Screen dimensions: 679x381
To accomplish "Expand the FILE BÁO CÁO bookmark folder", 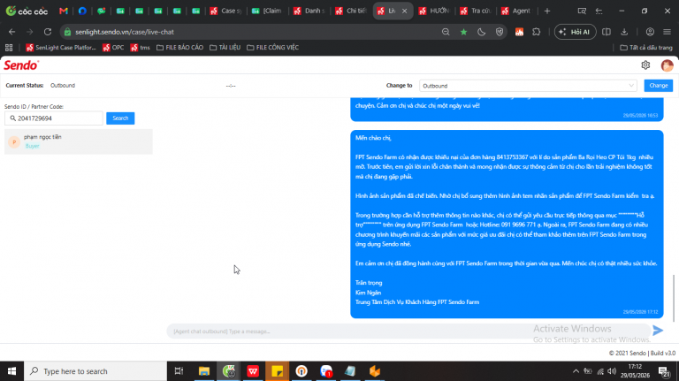I will coord(179,48).
